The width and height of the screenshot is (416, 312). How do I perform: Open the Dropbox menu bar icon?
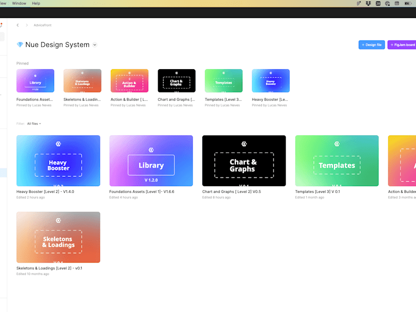[x=368, y=4]
